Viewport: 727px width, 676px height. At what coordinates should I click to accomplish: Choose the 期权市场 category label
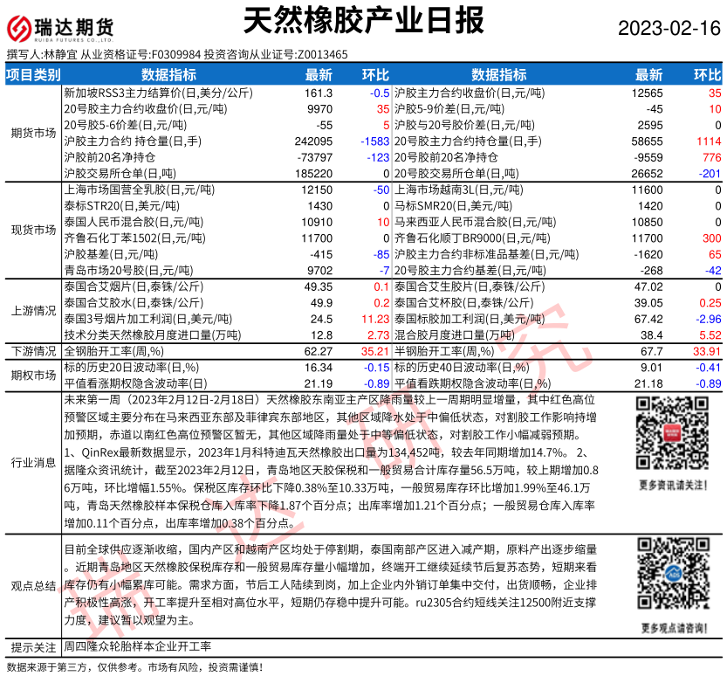point(33,375)
